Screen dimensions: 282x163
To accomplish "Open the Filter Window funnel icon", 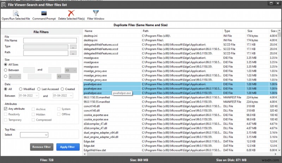I will [x=96, y=13].
